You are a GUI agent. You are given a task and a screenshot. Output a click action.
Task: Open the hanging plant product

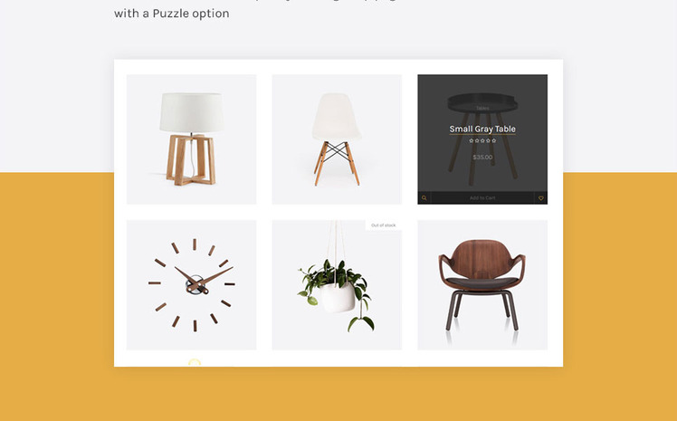[x=337, y=285]
